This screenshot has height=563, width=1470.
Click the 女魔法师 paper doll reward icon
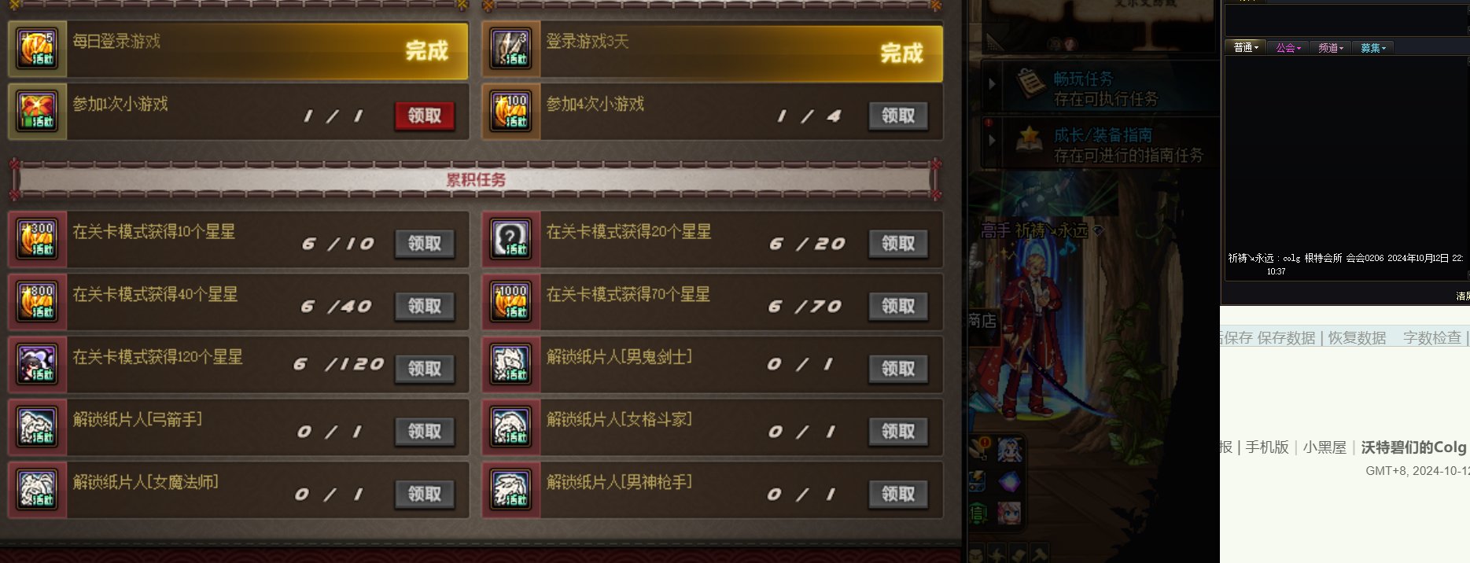coord(38,490)
